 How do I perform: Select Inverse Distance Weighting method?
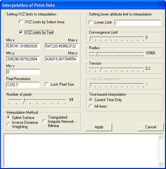click(8, 124)
